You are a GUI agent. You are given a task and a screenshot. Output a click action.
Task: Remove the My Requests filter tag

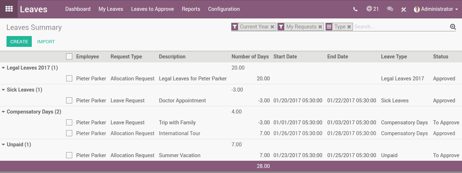[x=320, y=27]
